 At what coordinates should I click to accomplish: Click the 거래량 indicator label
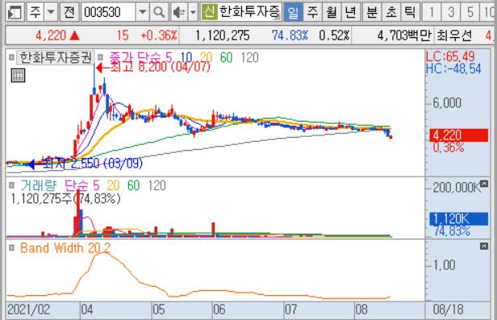(39, 185)
